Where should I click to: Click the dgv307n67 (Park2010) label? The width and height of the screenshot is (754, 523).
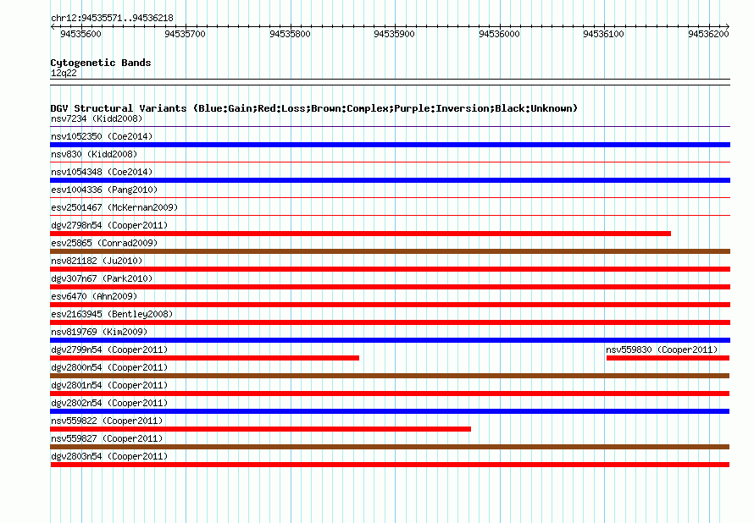(x=102, y=278)
